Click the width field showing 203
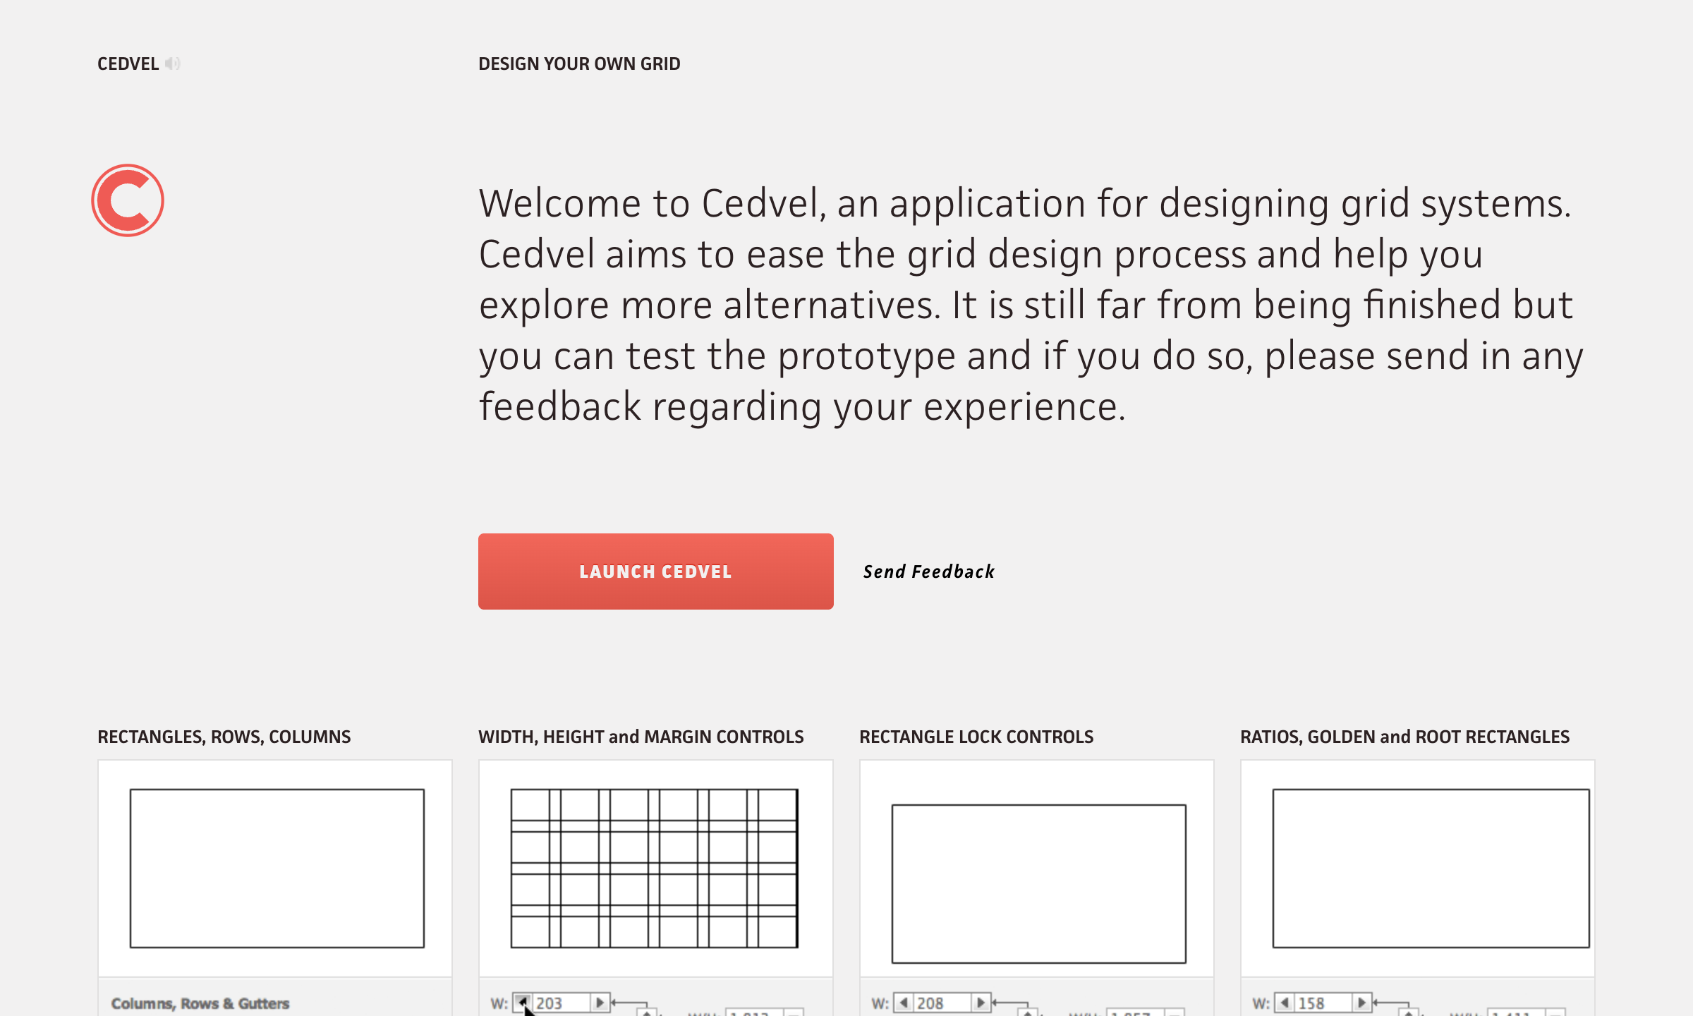This screenshot has width=1693, height=1016. coord(562,1003)
